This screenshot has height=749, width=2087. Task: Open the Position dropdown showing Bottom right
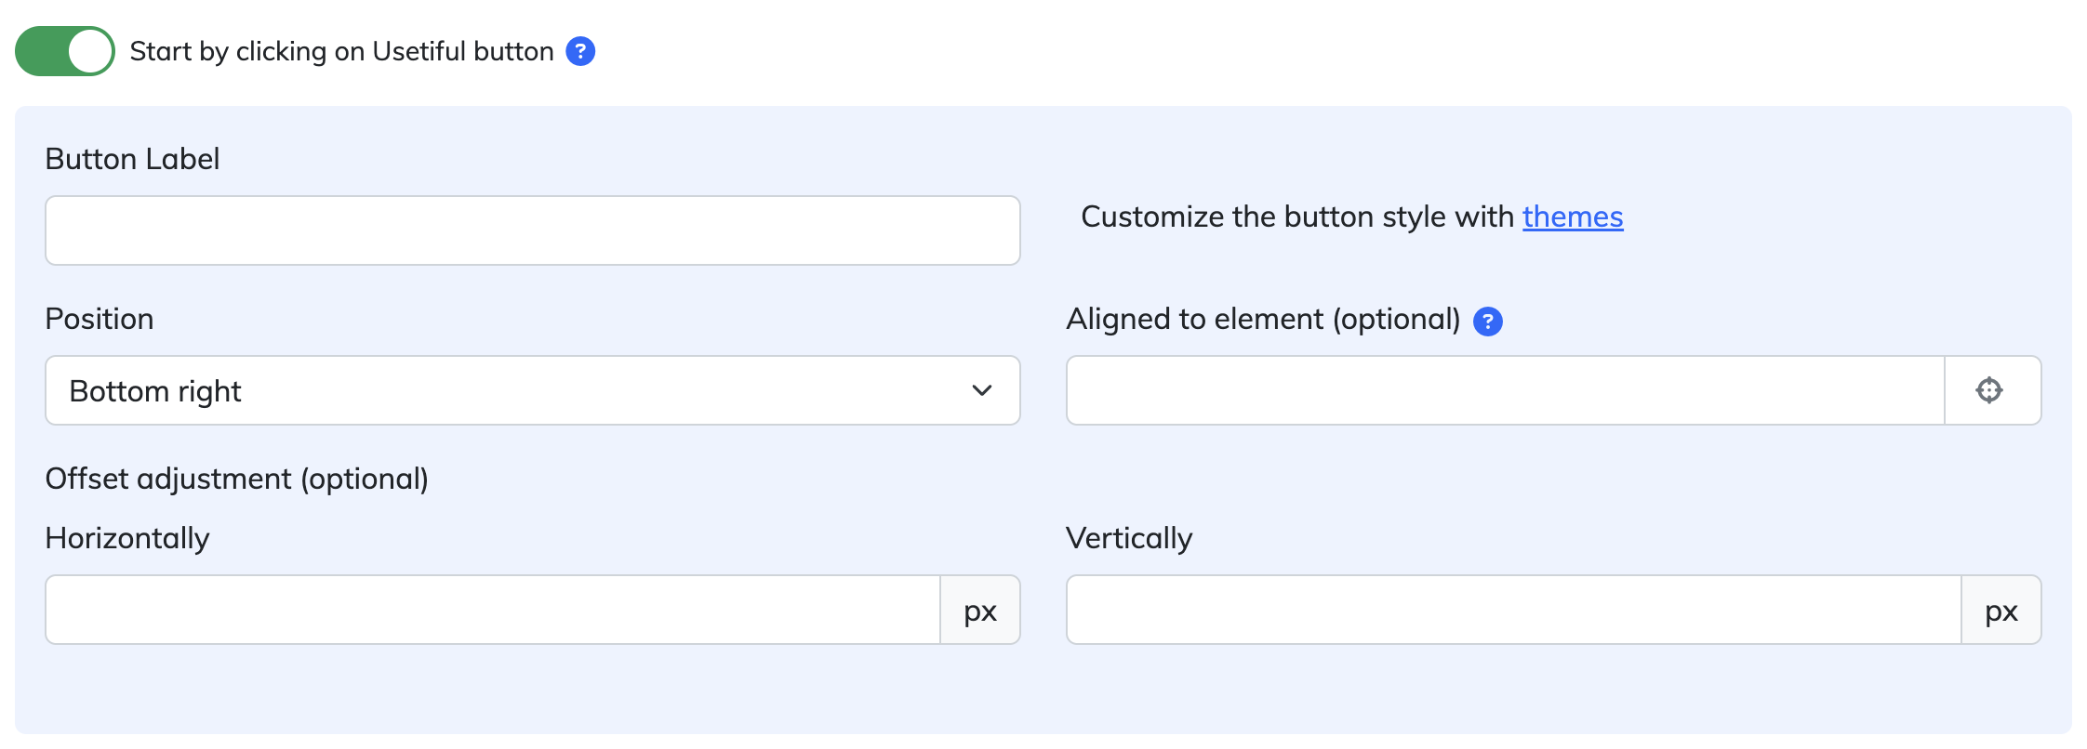pos(533,390)
